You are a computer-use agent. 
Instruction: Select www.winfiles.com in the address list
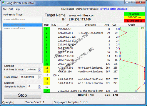[x=23, y=25]
